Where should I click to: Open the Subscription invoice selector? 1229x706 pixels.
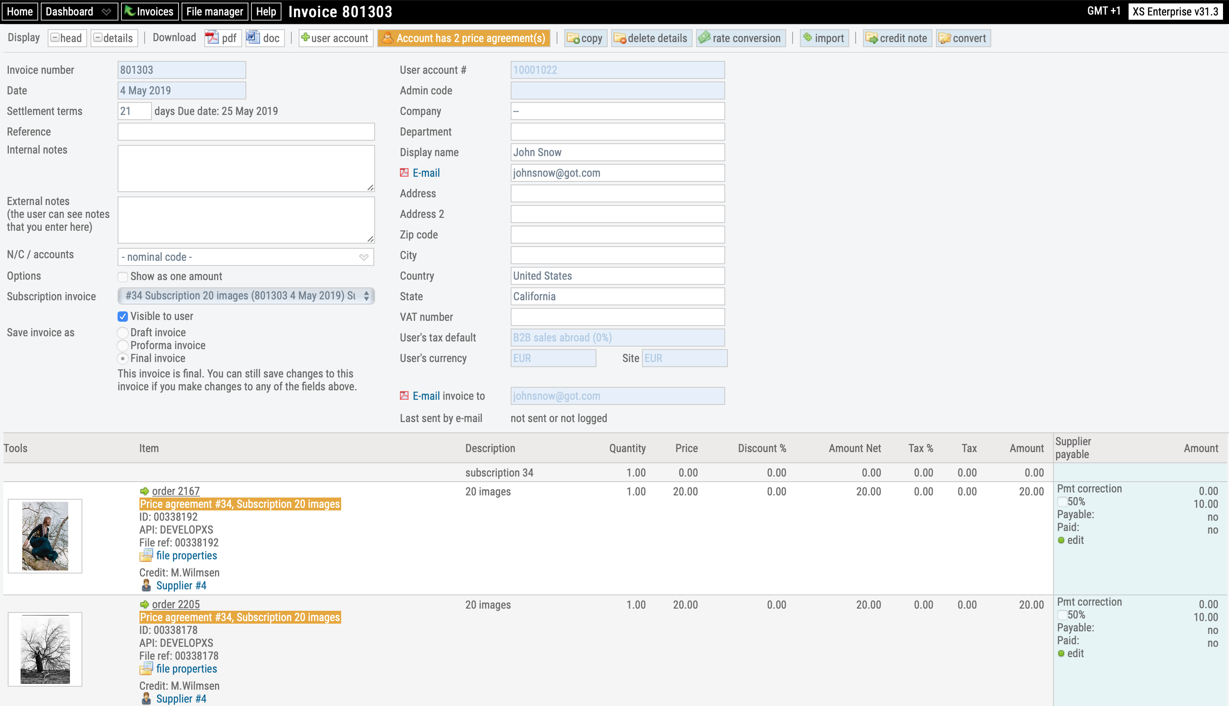(245, 296)
